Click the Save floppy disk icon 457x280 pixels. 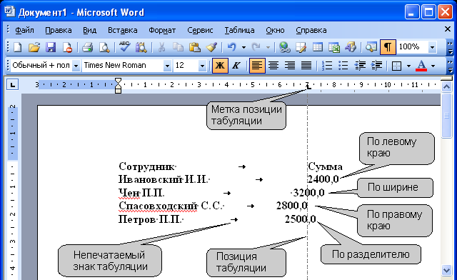click(51, 47)
